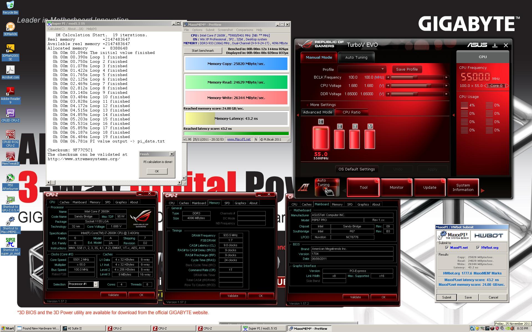532x332 pixels.
Task: Open GPU-Z.0.5.4 shortcut icon
Action: (x=10, y=204)
